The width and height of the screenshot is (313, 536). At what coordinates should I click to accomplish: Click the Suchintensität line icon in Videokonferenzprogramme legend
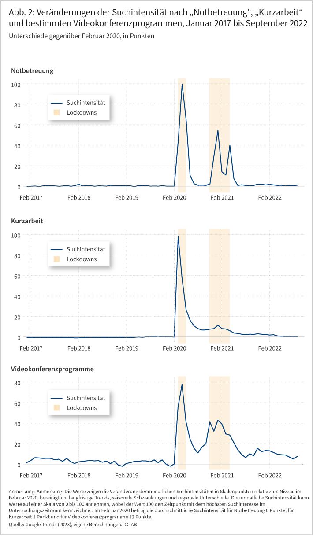coord(56,398)
